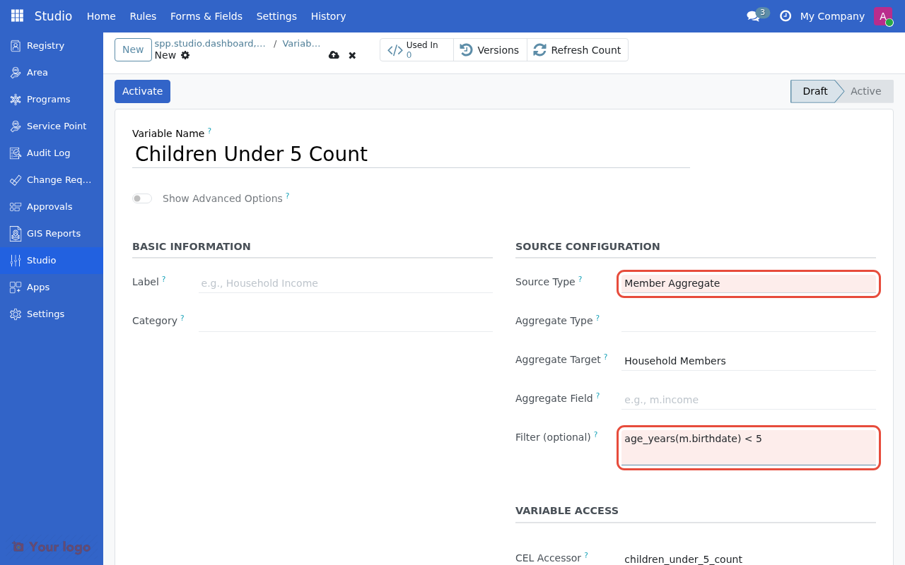
Task: Open the Versions history button
Action: tap(490, 50)
